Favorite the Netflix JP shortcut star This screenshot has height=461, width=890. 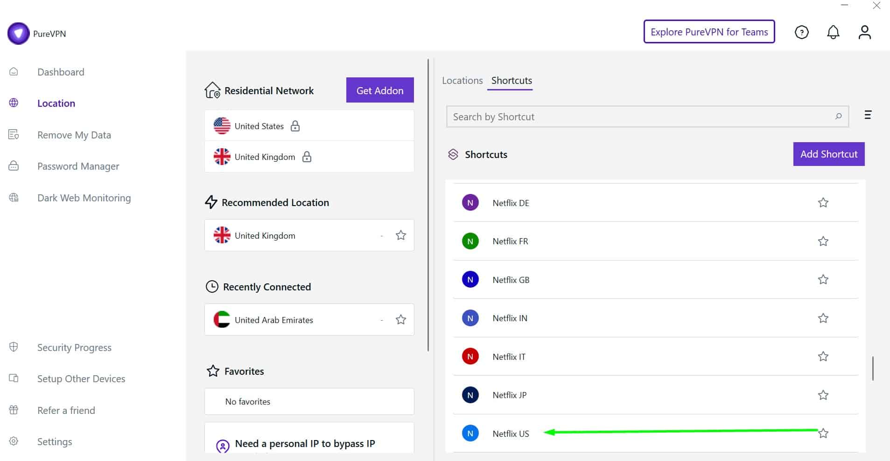click(823, 395)
